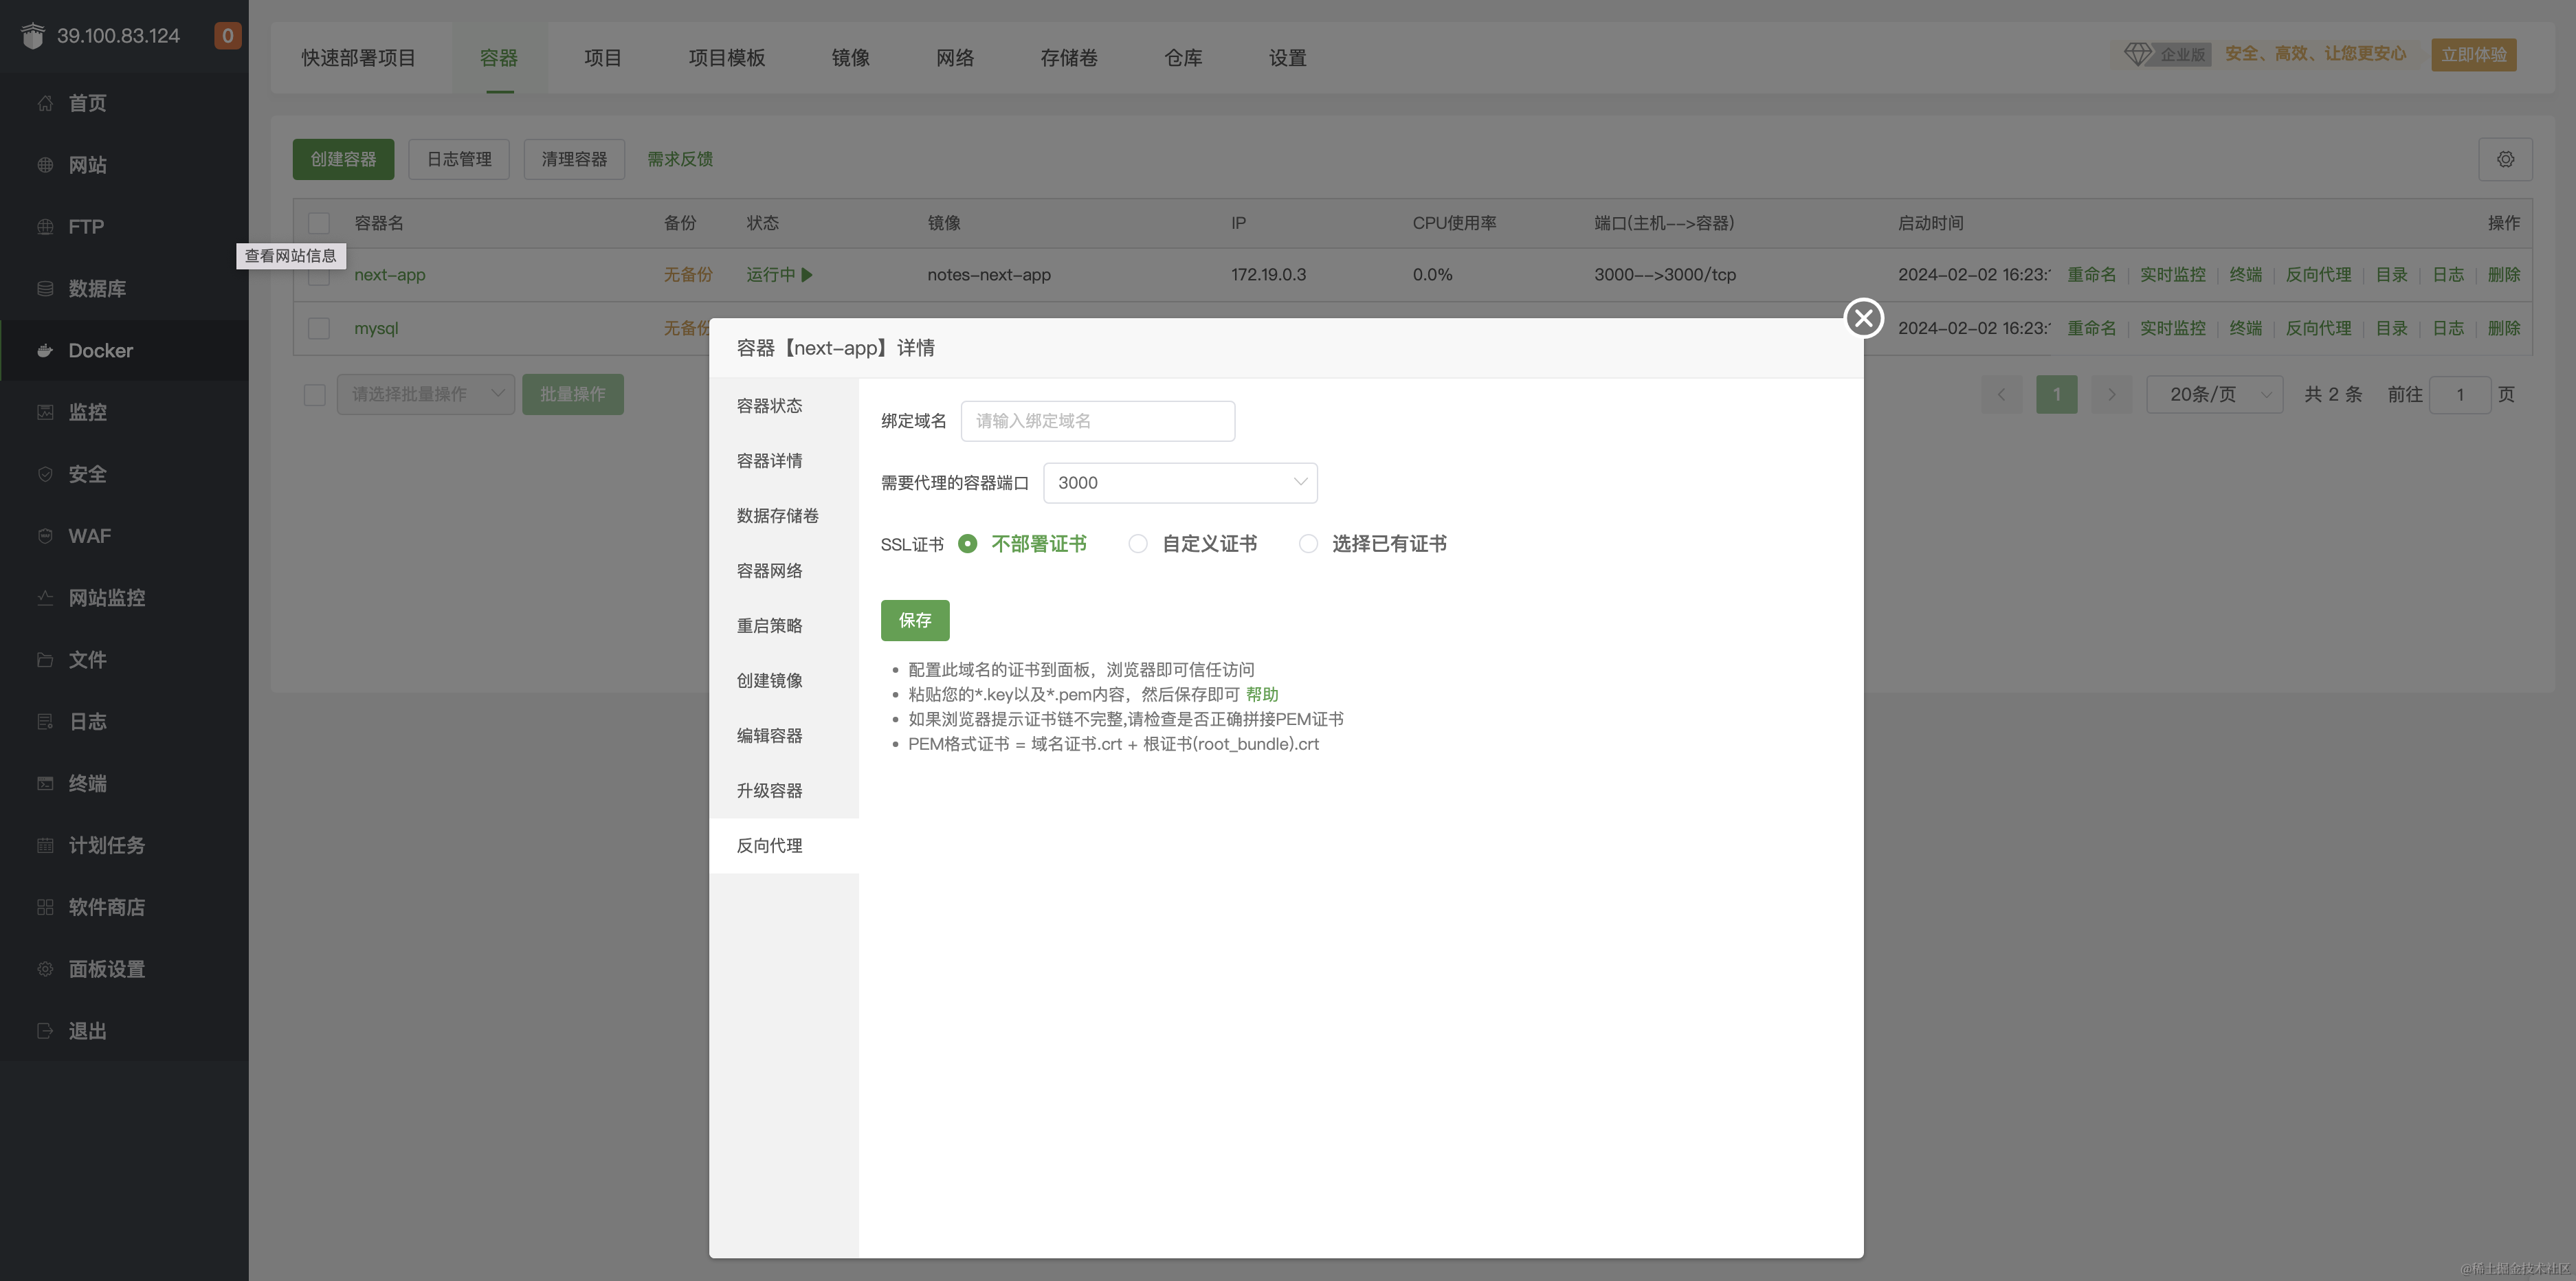Close the next-app container details dialog
2576x1281 pixels.
click(1863, 318)
